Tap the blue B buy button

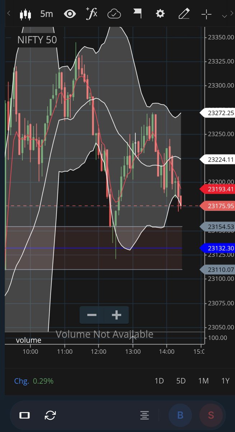point(180,415)
